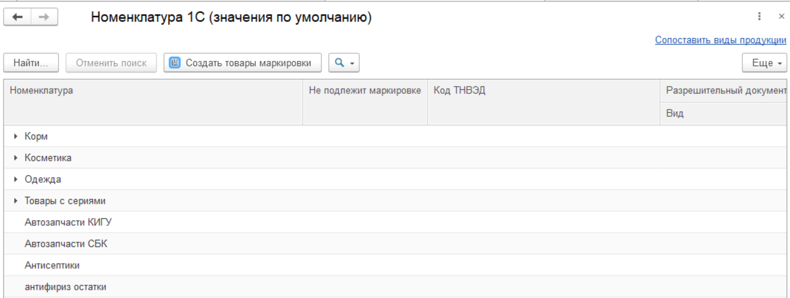This screenshot has height=298, width=790.
Task: Click Создать товары маркировки button
Action: tap(243, 63)
